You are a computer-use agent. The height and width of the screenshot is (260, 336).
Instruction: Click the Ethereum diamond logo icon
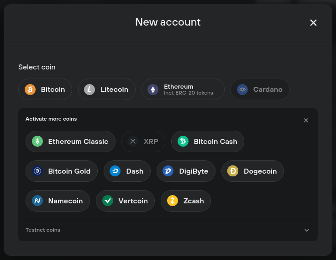(153, 90)
